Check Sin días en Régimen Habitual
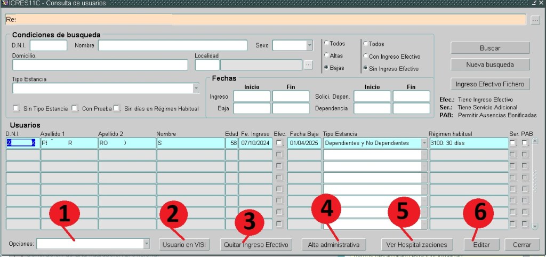Screen dimensions: 546x257 [116, 108]
